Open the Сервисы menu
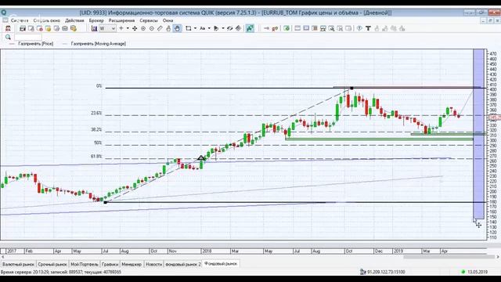 point(149,20)
